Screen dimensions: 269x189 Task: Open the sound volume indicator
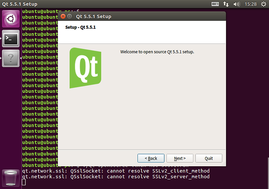(236, 4)
